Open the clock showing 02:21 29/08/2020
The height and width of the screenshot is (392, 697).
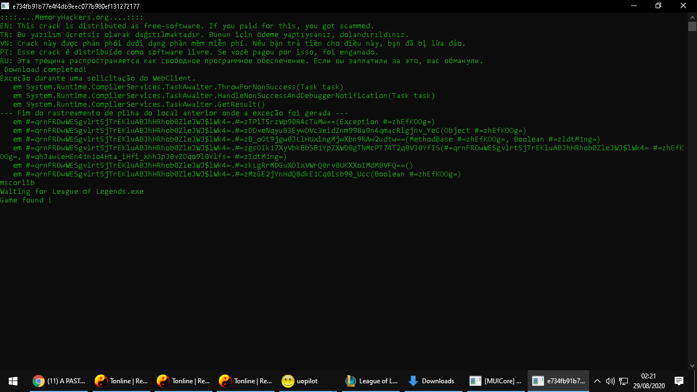point(649,381)
